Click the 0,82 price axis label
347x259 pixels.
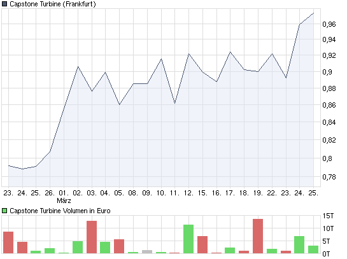click(x=329, y=140)
